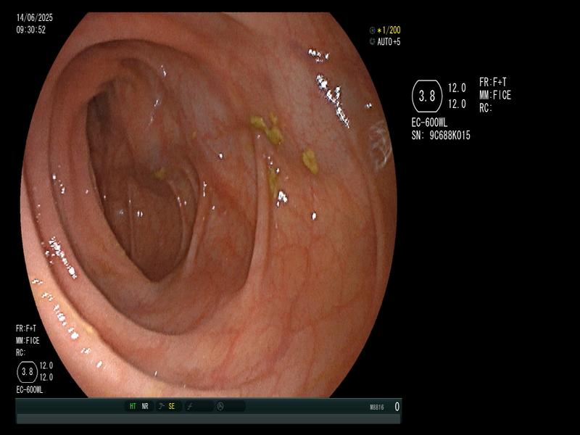Click the NR noise reduction indicator
Viewport: 580px width, 435px height.
click(x=145, y=406)
